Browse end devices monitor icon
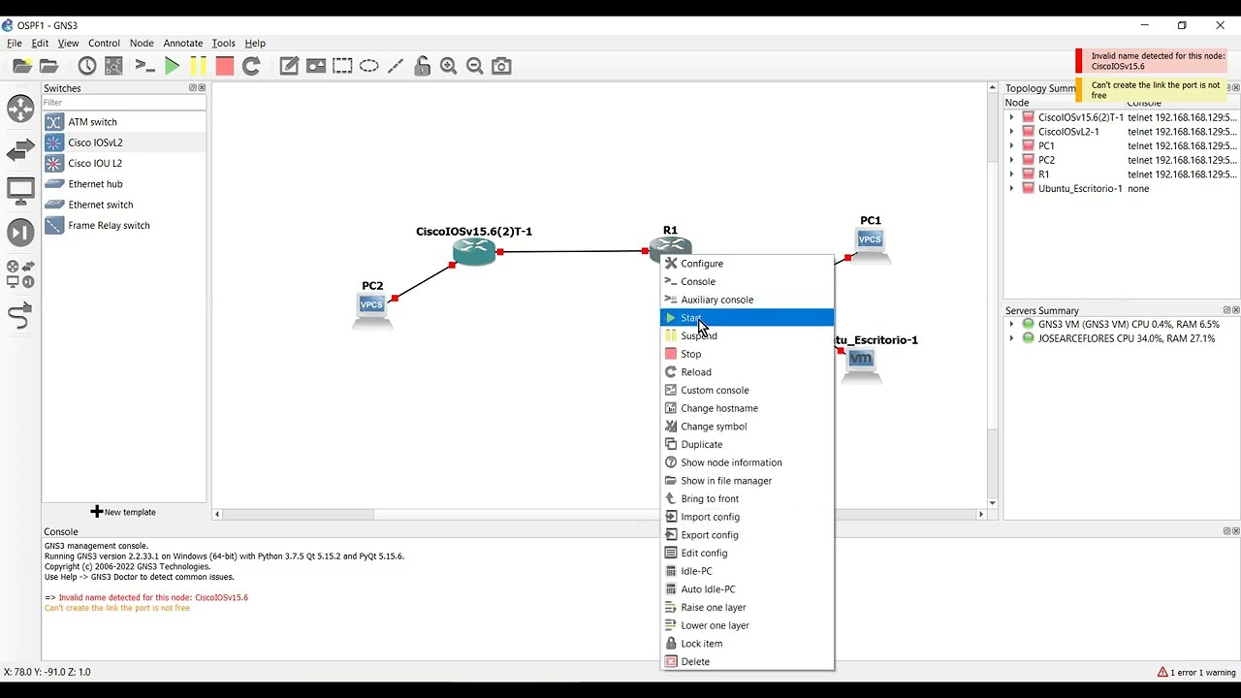The width and height of the screenshot is (1241, 698). [20, 191]
